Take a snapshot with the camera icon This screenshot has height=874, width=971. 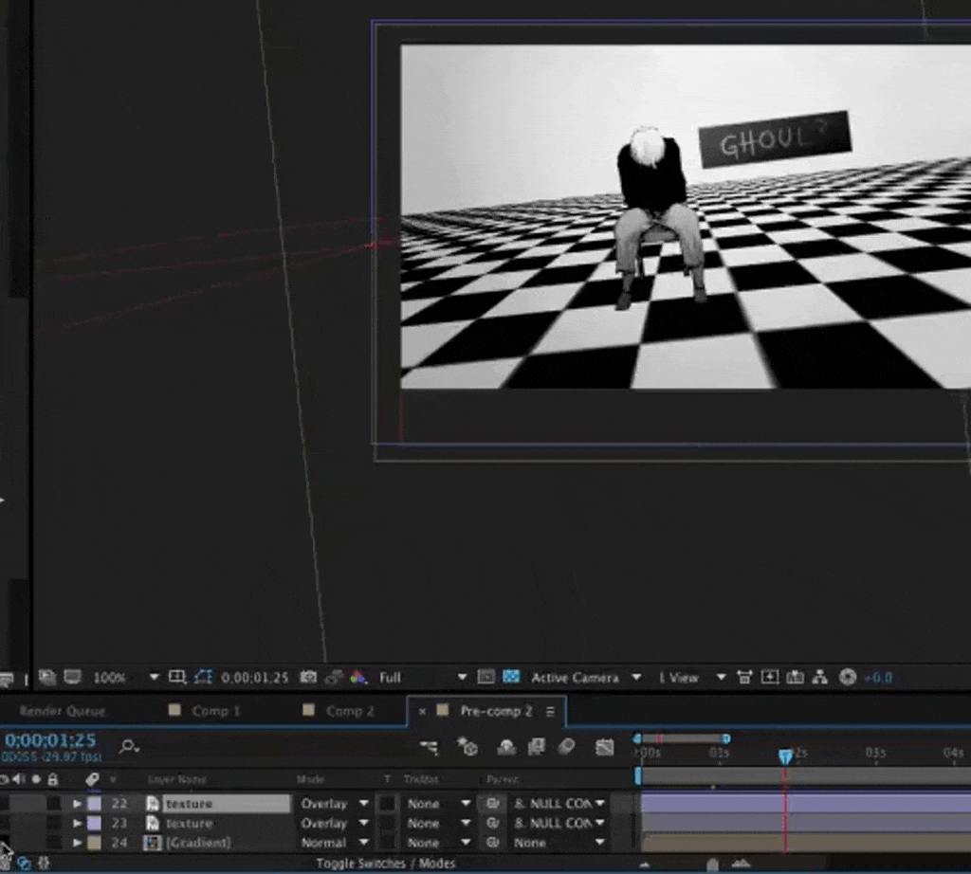pos(308,678)
